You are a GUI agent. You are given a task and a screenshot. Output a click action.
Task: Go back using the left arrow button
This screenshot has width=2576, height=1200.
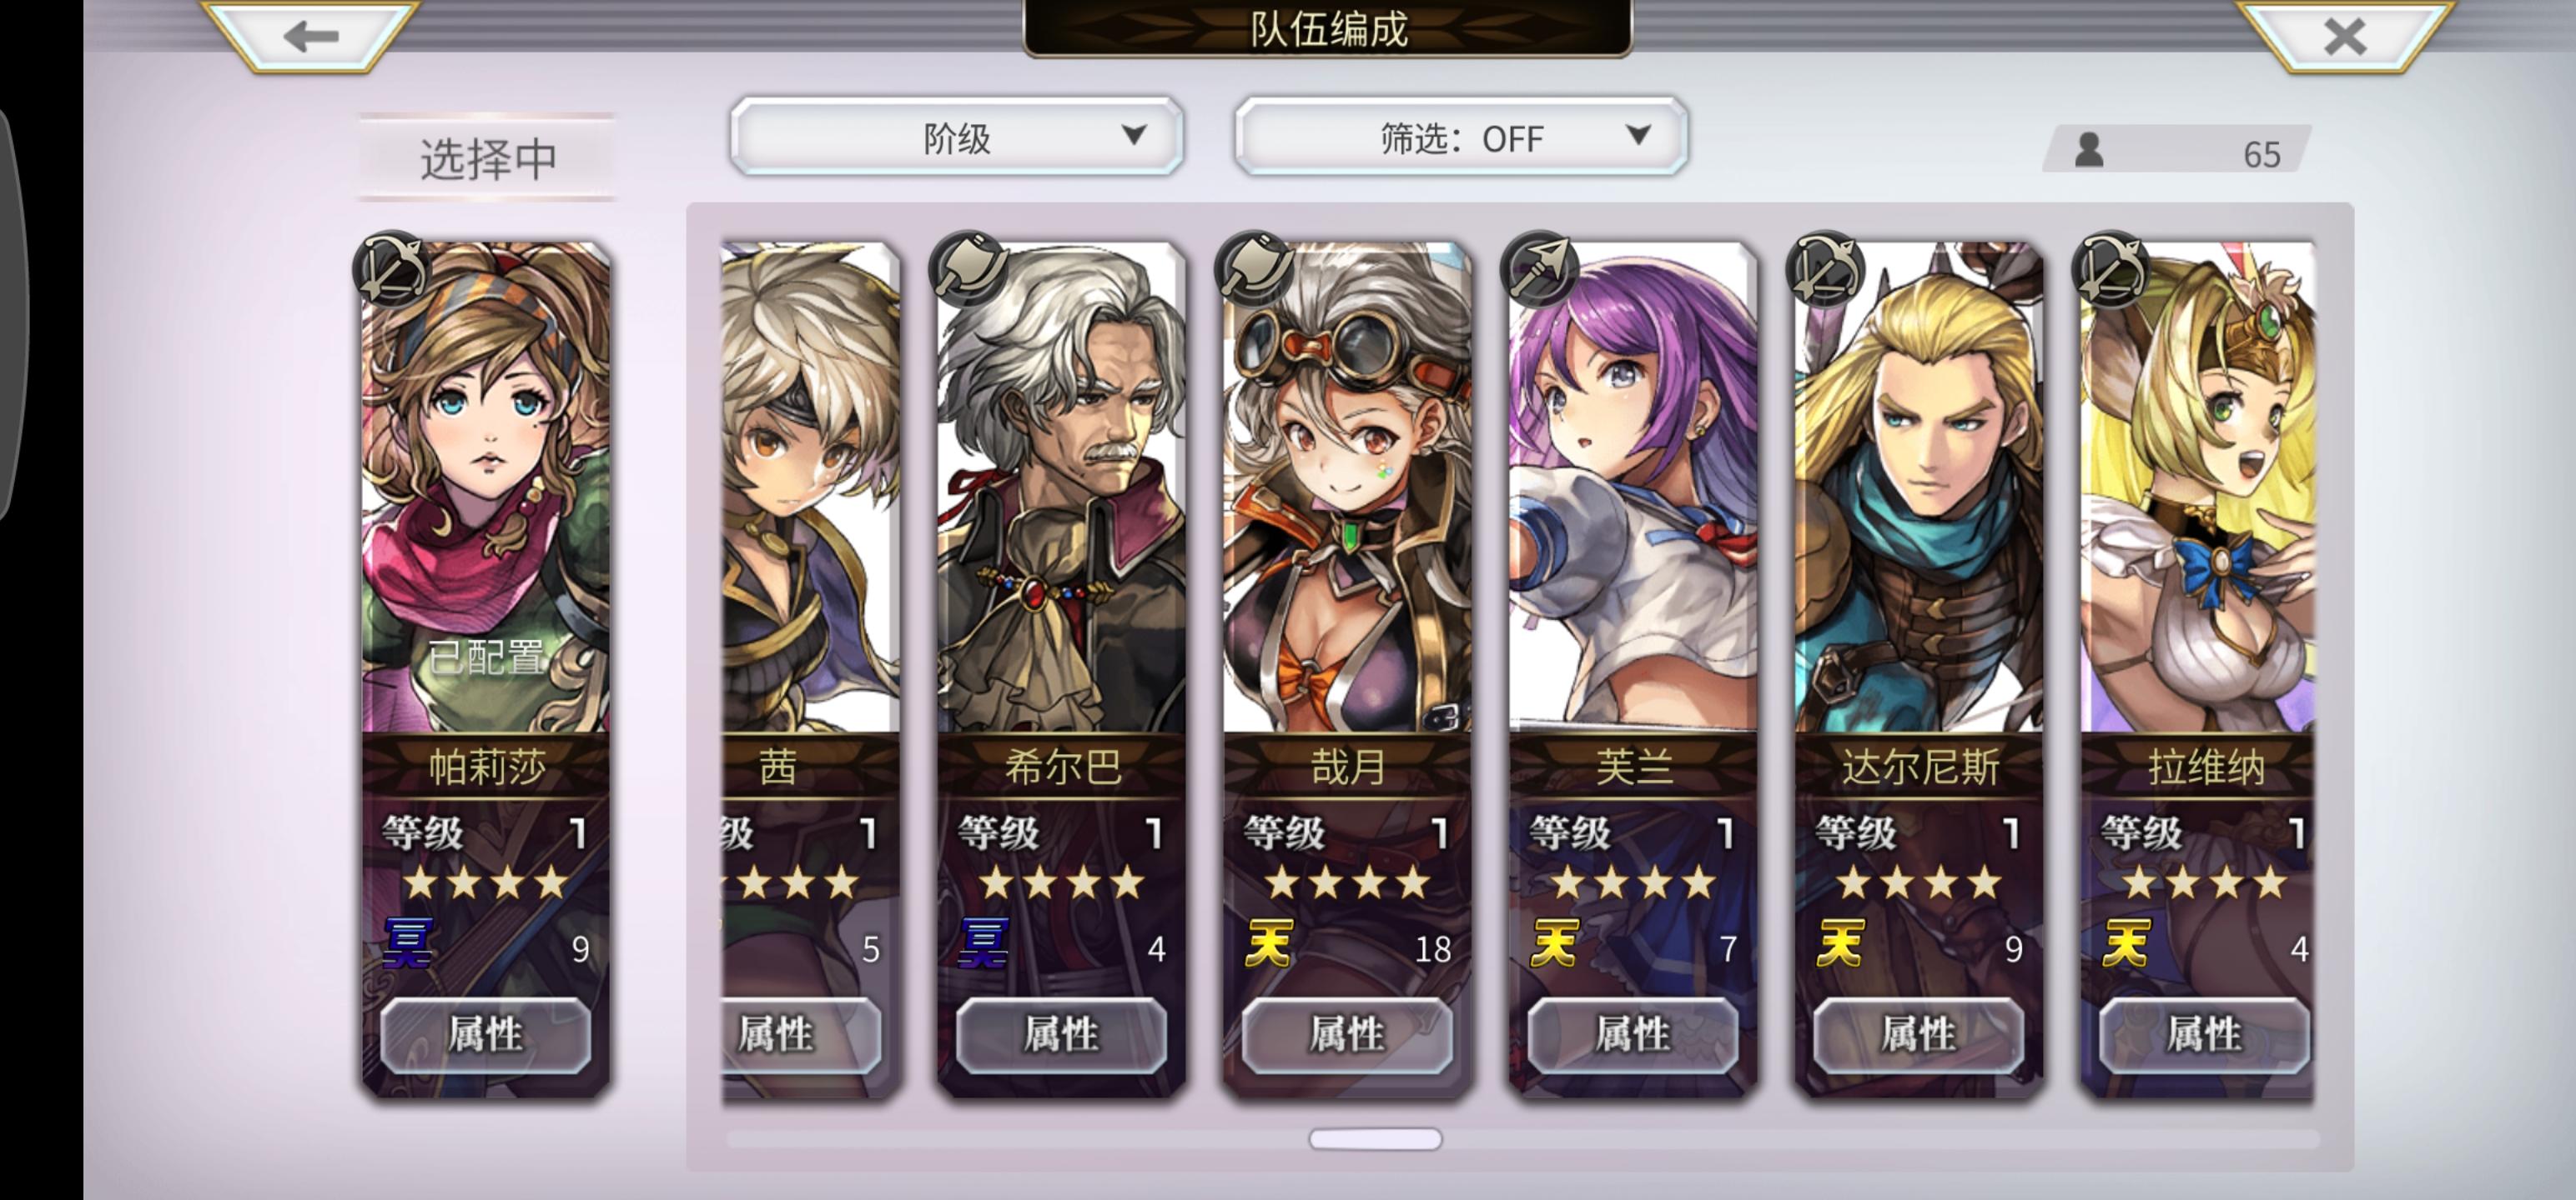(x=310, y=36)
